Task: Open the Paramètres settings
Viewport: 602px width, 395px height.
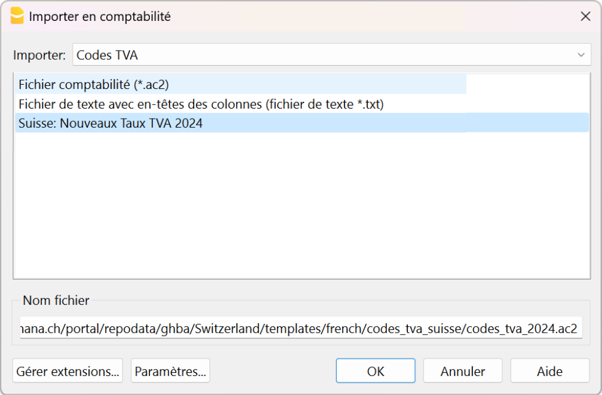Action: (x=170, y=371)
